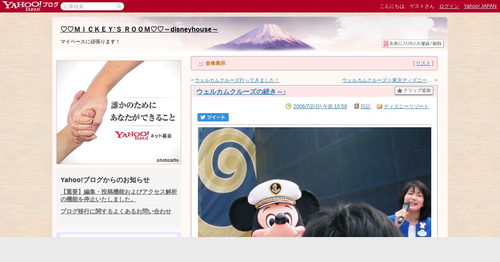Open the ブログ移行に関するよくあるお問い合わせ link
This screenshot has height=262, width=500.
[x=116, y=211]
